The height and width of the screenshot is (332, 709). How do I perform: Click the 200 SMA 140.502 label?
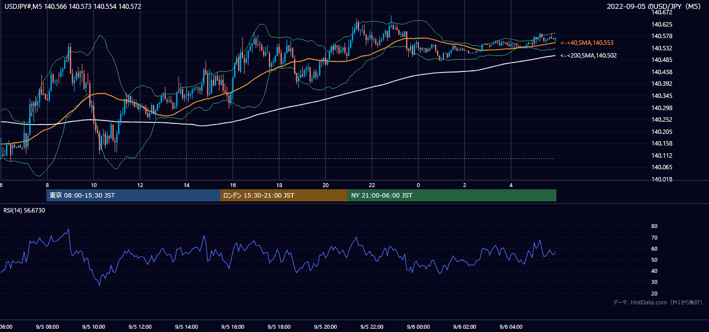click(x=588, y=55)
